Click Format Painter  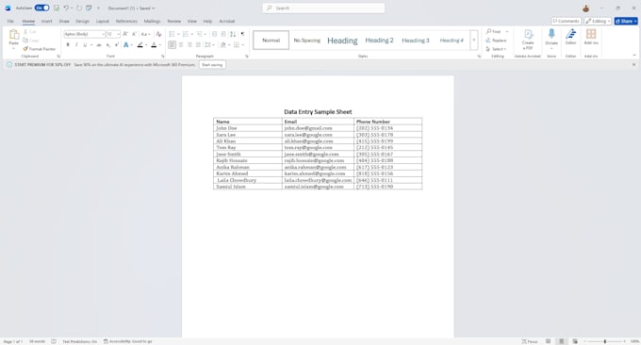click(40, 49)
